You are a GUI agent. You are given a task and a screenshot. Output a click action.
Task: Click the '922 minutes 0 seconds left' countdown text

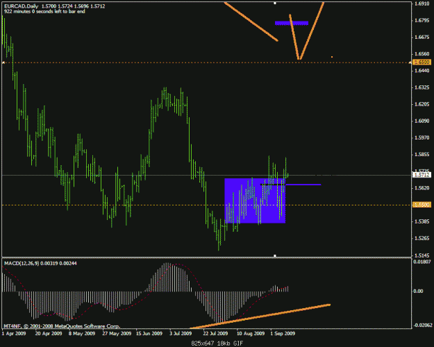(x=44, y=12)
